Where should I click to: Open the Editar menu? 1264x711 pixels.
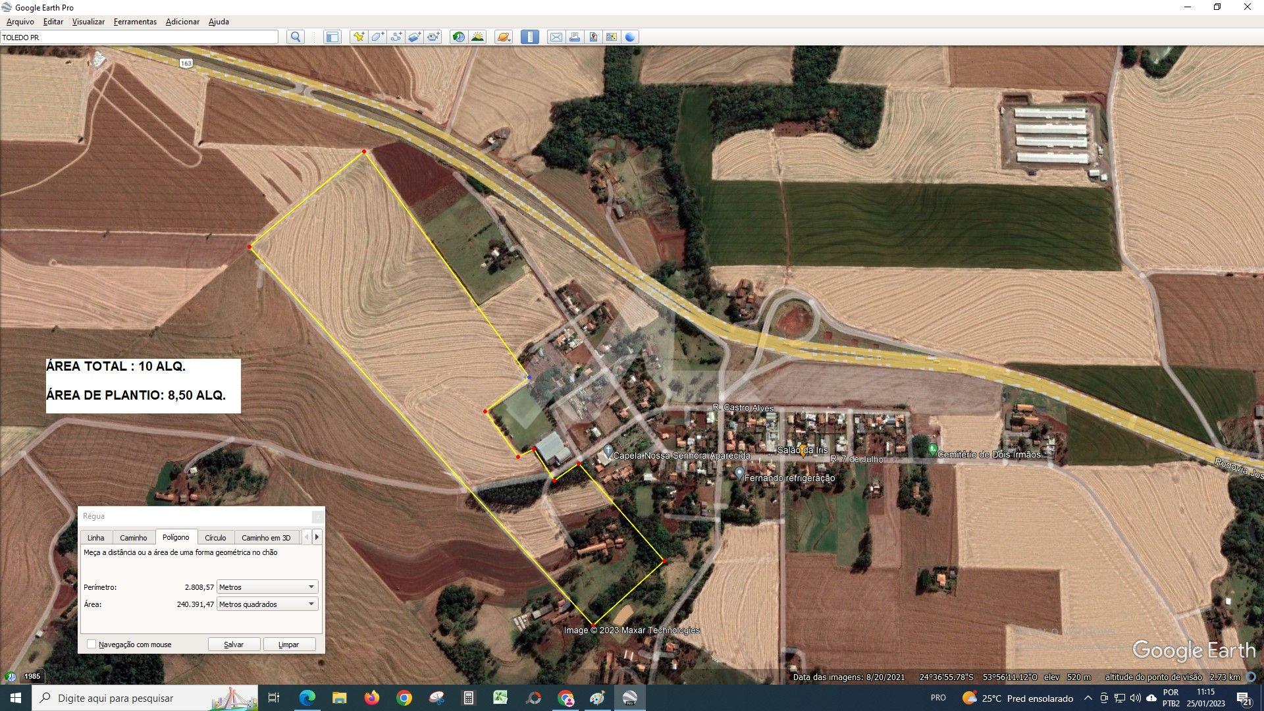[x=53, y=22]
